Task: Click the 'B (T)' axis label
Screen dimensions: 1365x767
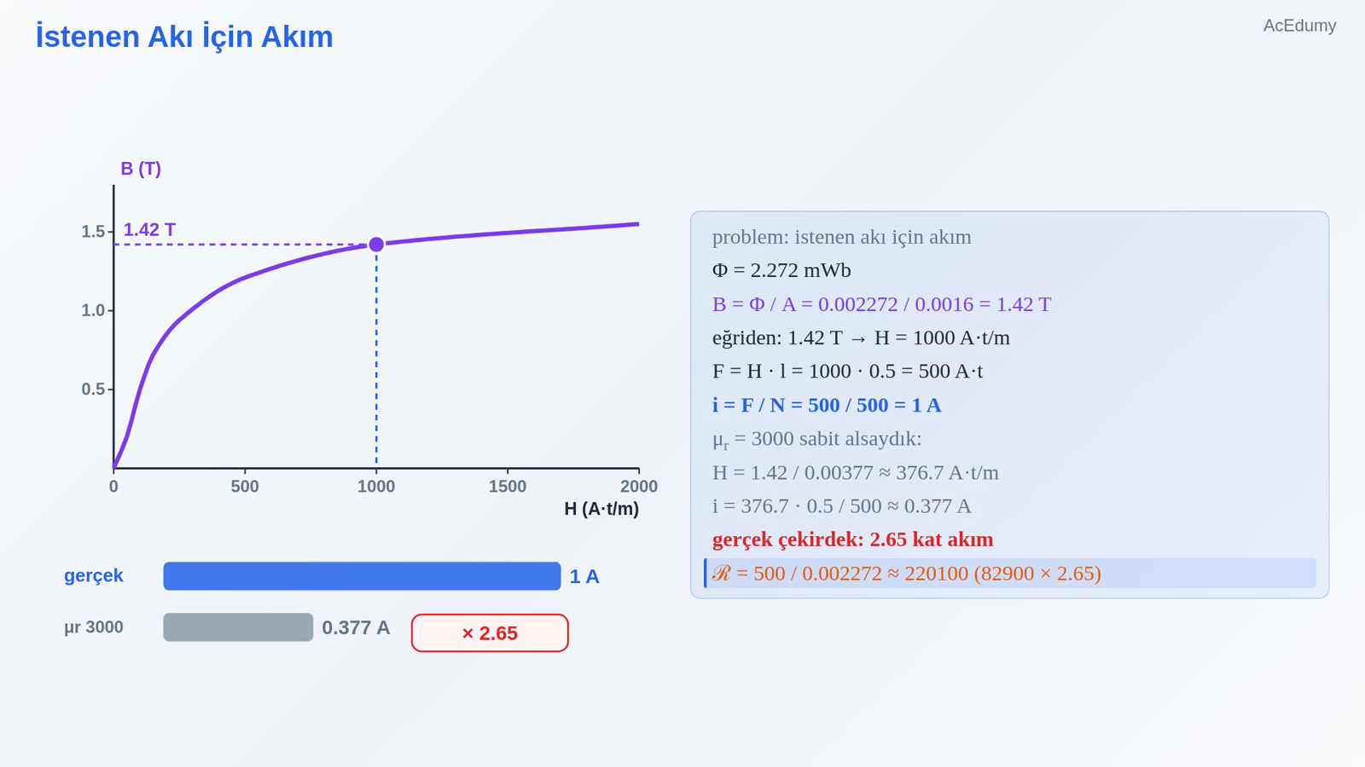Action: tap(141, 169)
